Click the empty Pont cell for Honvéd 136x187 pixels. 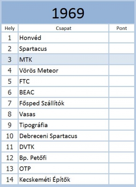tap(122, 38)
